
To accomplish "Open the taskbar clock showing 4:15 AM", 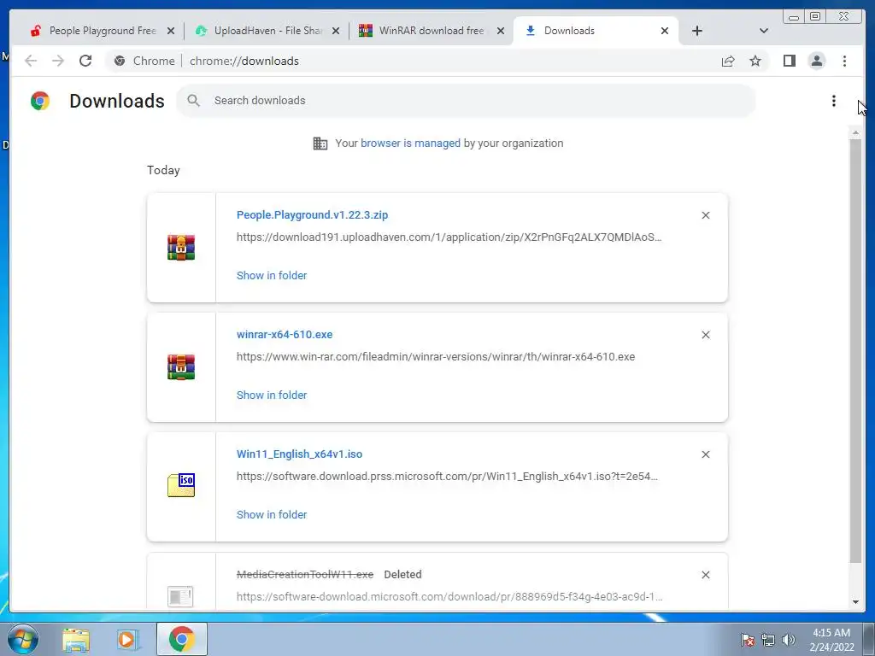I will pyautogui.click(x=831, y=640).
